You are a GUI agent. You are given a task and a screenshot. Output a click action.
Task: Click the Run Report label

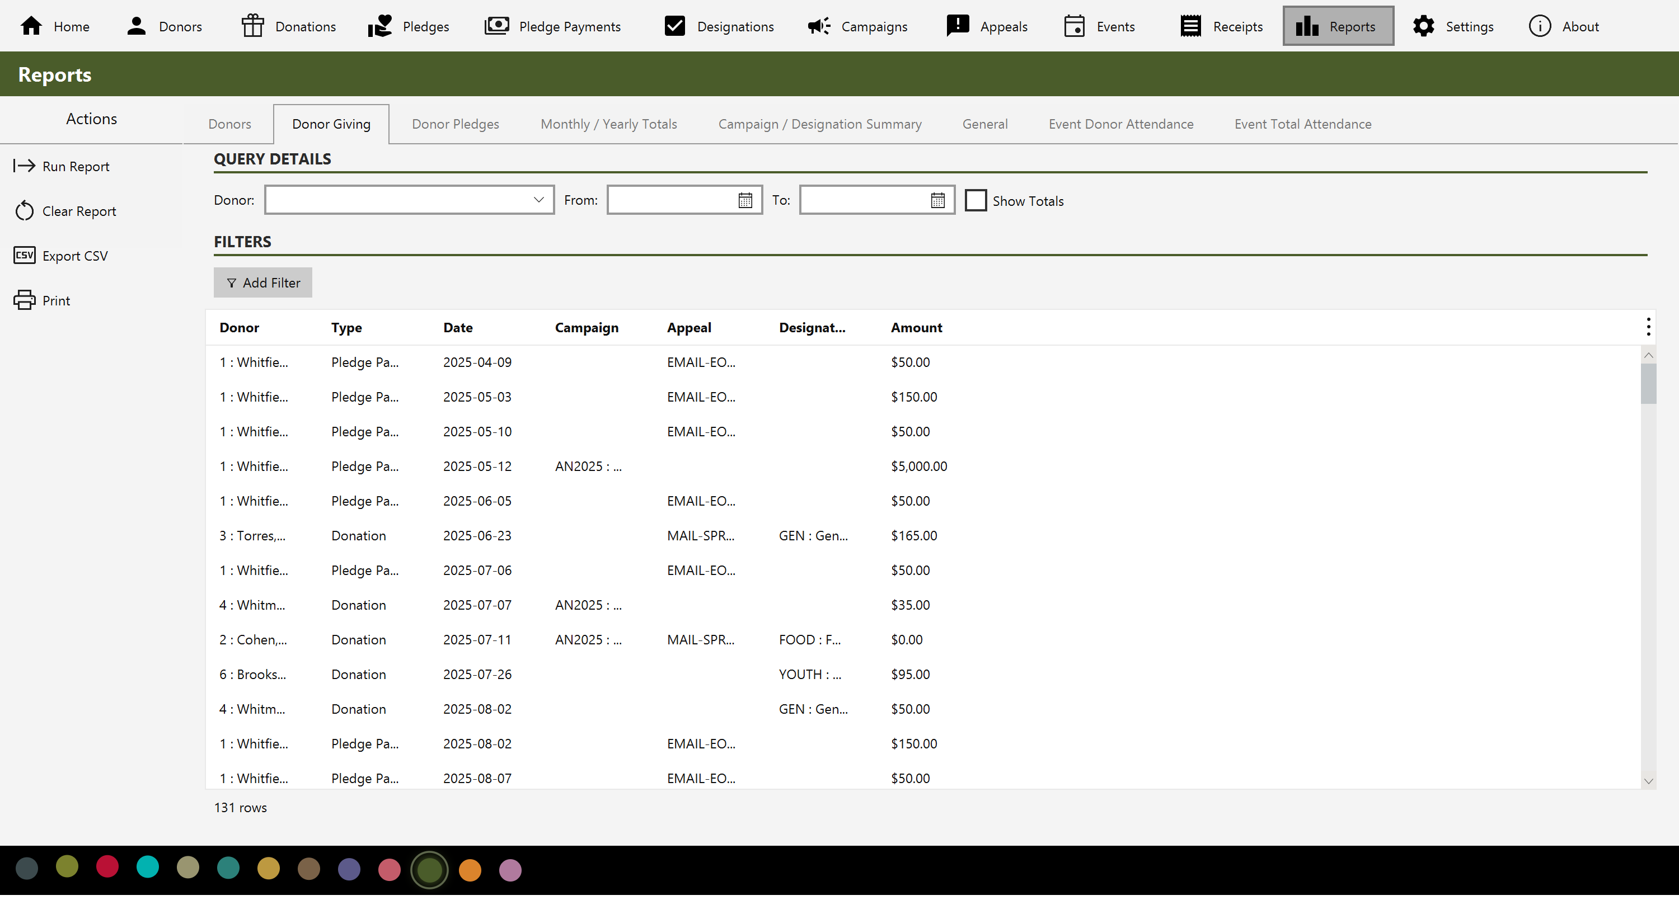click(x=76, y=167)
